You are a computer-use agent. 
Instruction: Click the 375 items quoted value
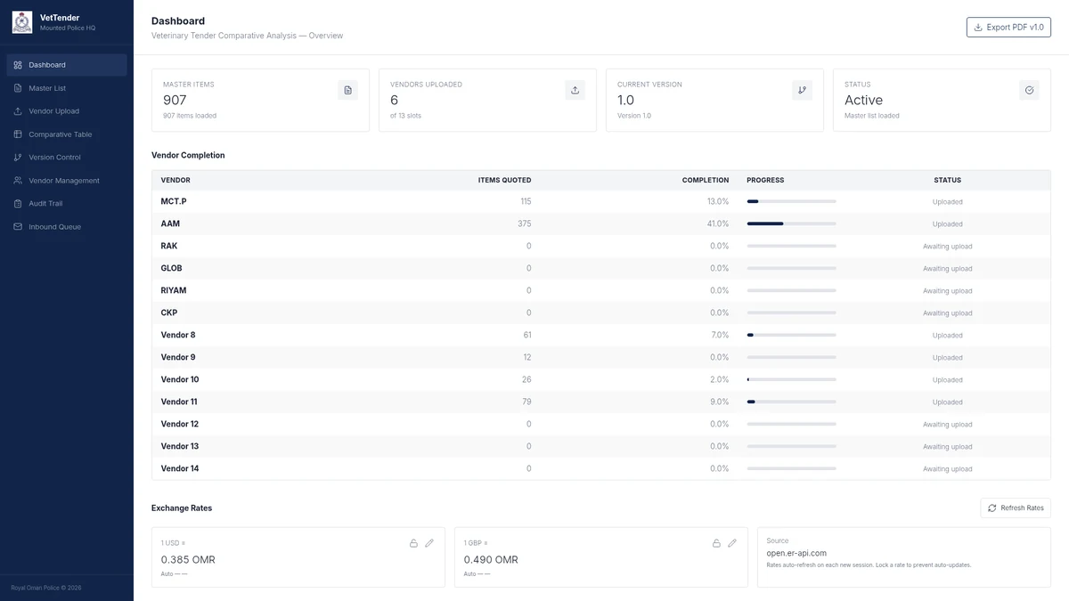[x=525, y=223]
